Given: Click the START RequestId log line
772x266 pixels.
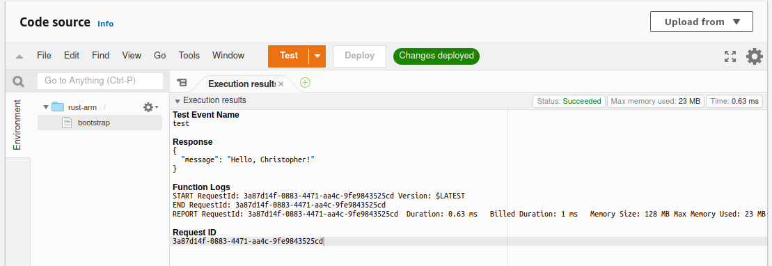Looking at the screenshot, I should (x=319, y=196).
